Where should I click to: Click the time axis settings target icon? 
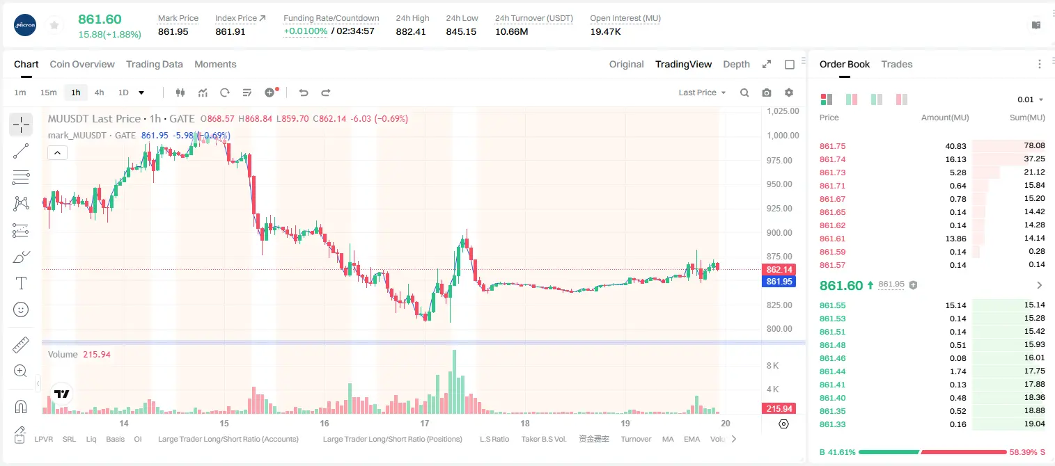pyautogui.click(x=783, y=424)
